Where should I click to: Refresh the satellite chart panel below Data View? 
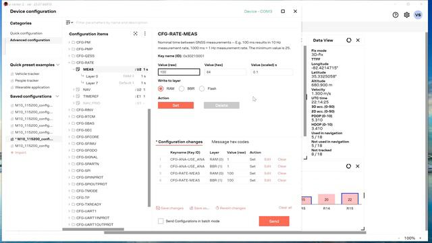(348, 166)
